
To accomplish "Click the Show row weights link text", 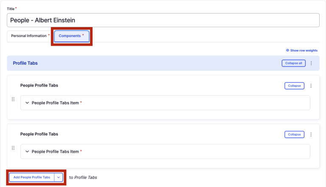I will (304, 50).
